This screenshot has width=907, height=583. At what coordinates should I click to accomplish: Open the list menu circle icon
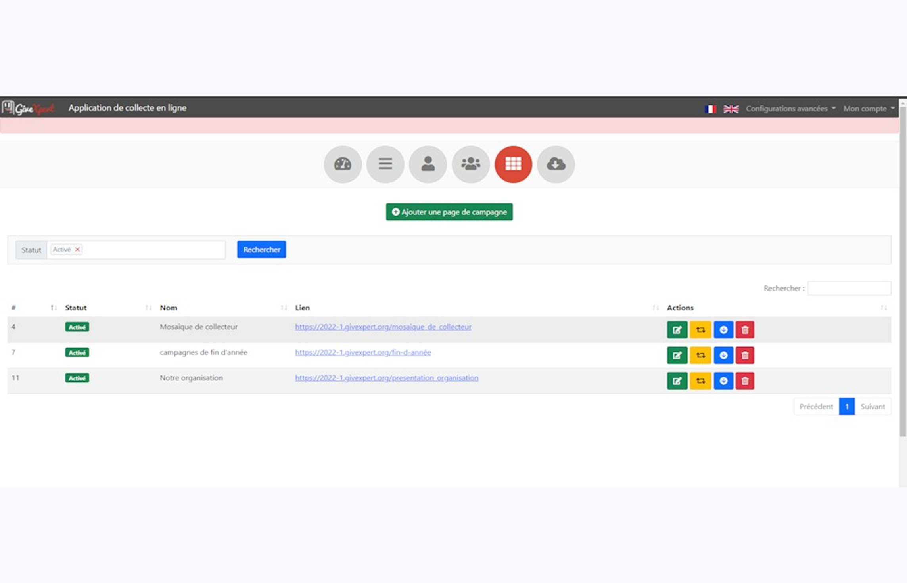click(x=385, y=164)
